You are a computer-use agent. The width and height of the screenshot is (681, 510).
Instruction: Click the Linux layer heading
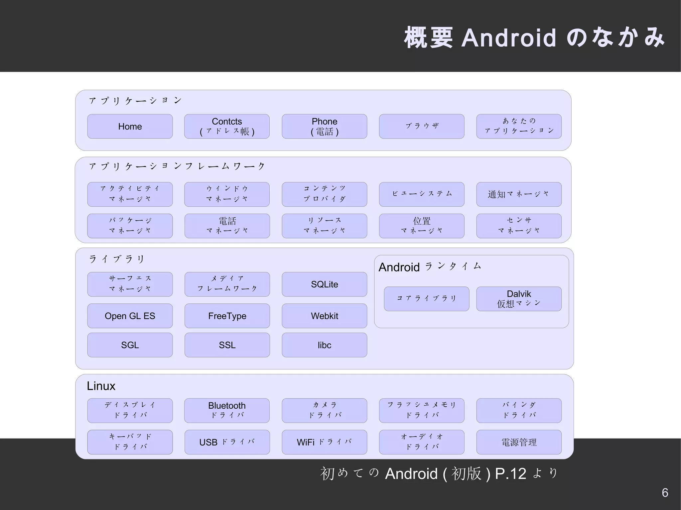pos(101,386)
